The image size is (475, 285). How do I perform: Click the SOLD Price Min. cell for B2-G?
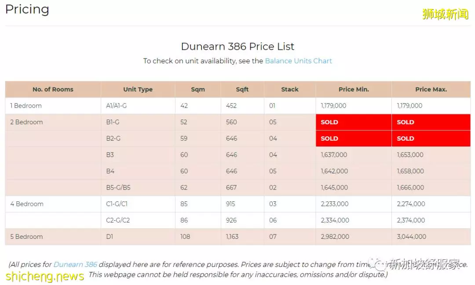coord(354,139)
